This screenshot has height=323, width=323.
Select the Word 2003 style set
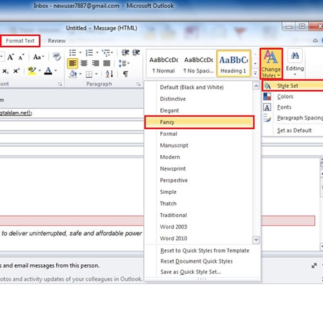[x=198, y=227]
